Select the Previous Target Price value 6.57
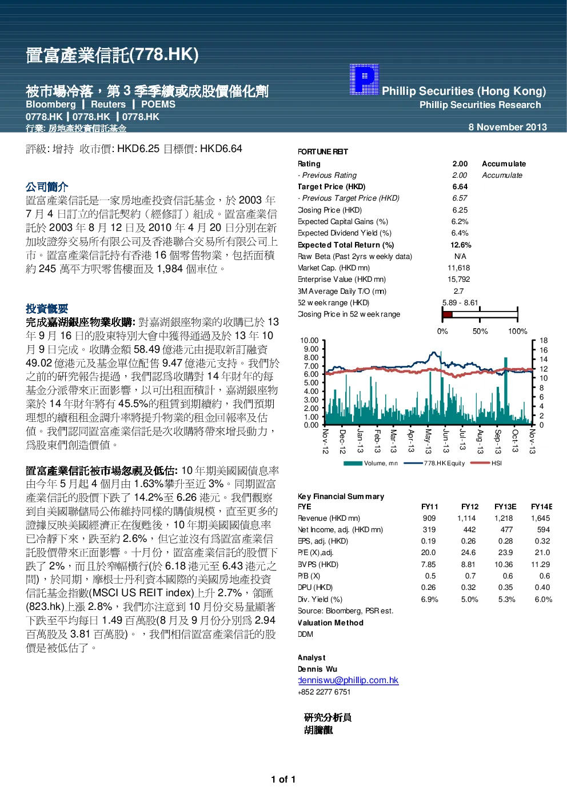 [460, 198]
